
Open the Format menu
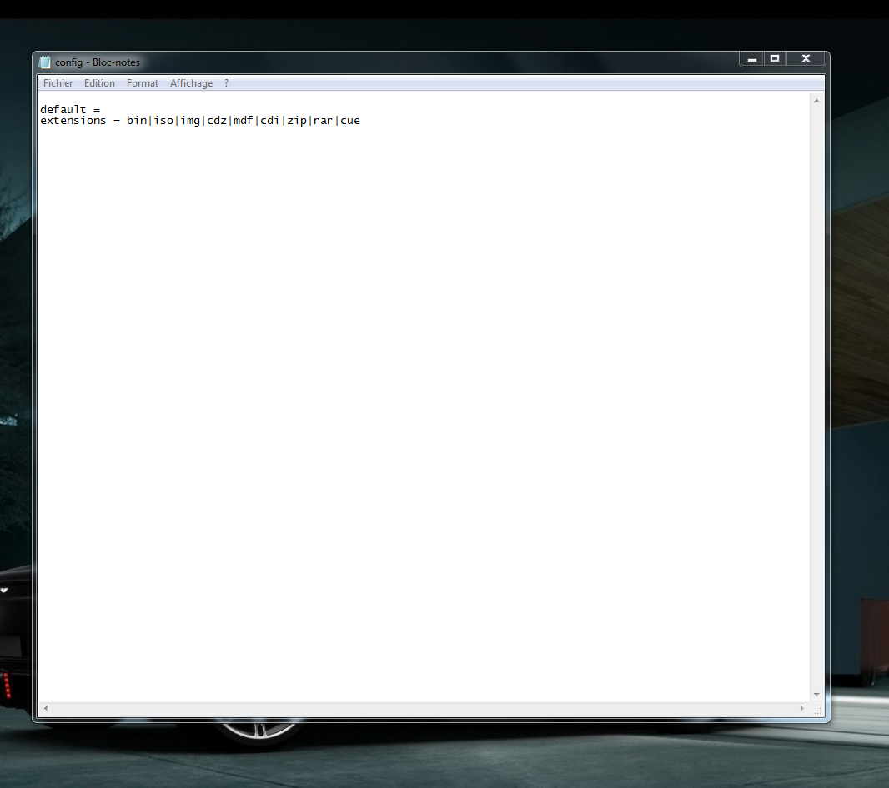143,83
